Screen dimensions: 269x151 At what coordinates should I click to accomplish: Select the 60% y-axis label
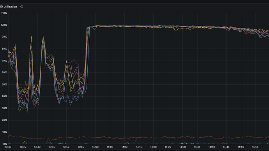4,73
